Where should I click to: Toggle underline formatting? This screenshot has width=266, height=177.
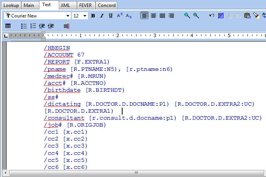(111, 16)
